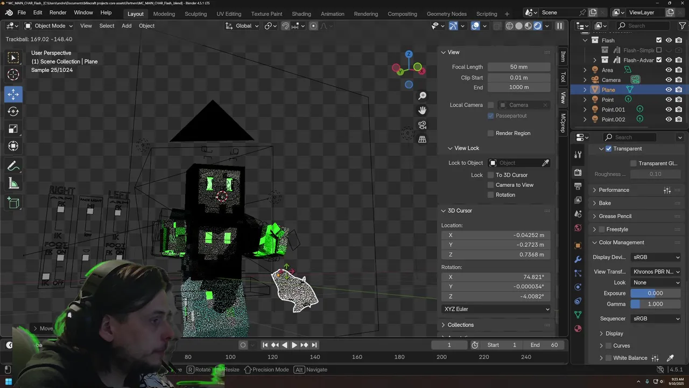Enable the Transparent Glass checkbox

coord(634,163)
